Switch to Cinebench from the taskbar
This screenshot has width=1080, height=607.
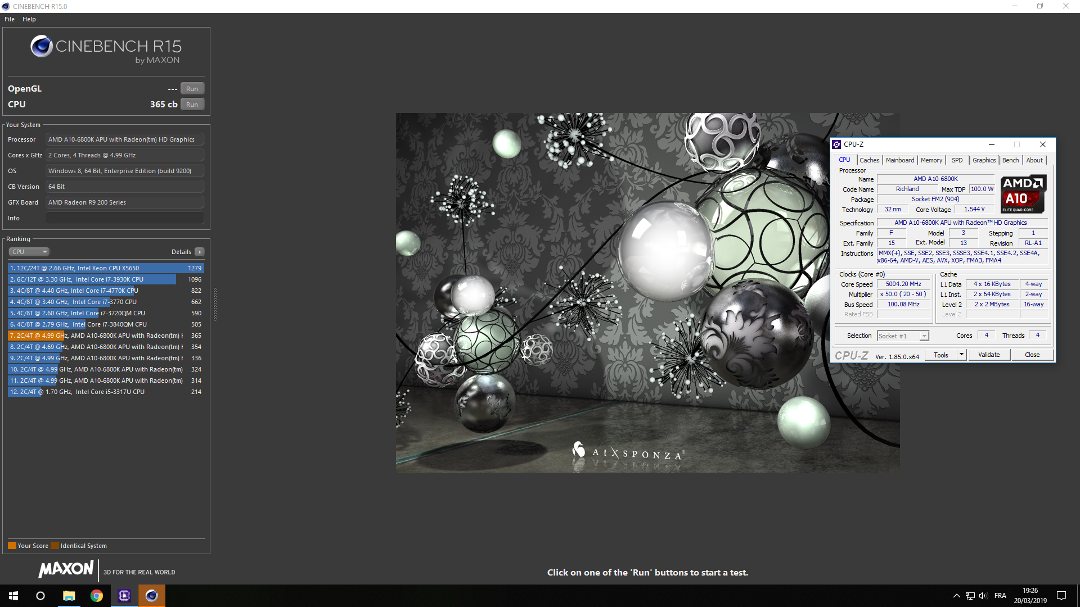coord(152,596)
